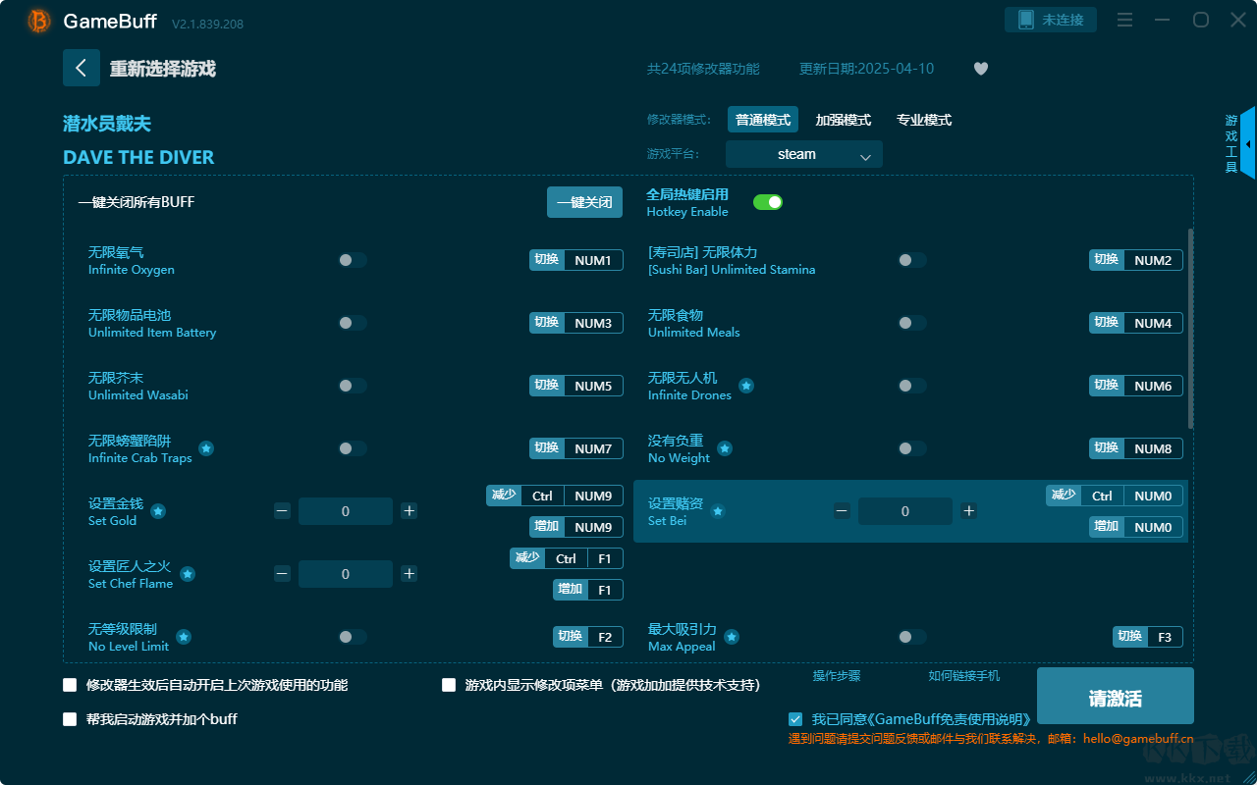Decrease Set Bei value with minus
The width and height of the screenshot is (1257, 785).
[842, 511]
